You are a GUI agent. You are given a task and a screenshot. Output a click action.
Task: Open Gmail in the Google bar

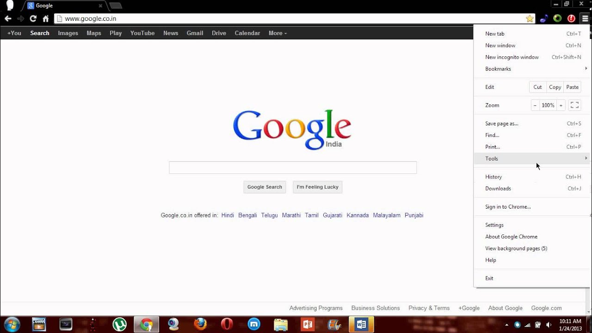(x=195, y=33)
